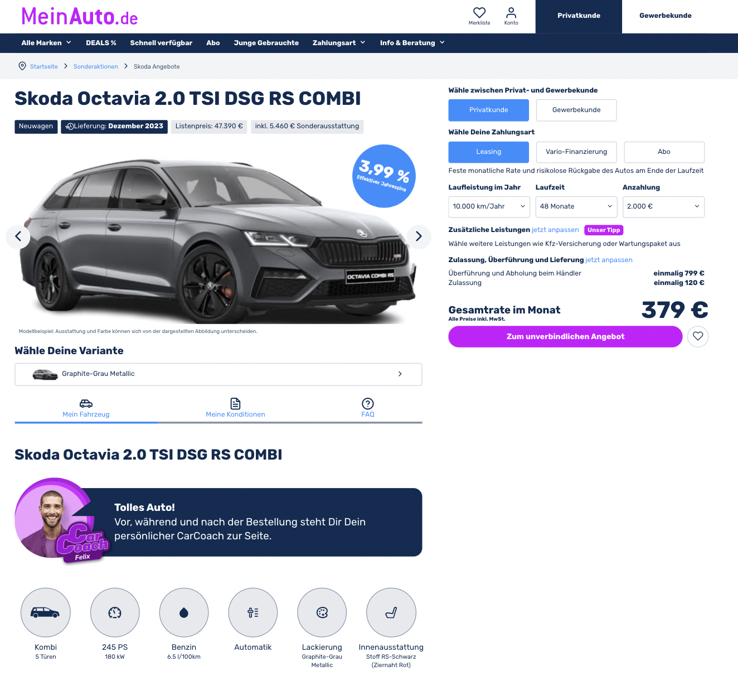The image size is (738, 676).
Task: Click jetzt anpassen next to Zusätzliche Leistungen
Action: point(555,230)
